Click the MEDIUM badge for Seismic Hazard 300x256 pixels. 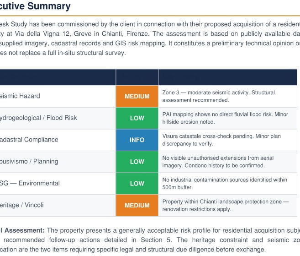tap(137, 96)
